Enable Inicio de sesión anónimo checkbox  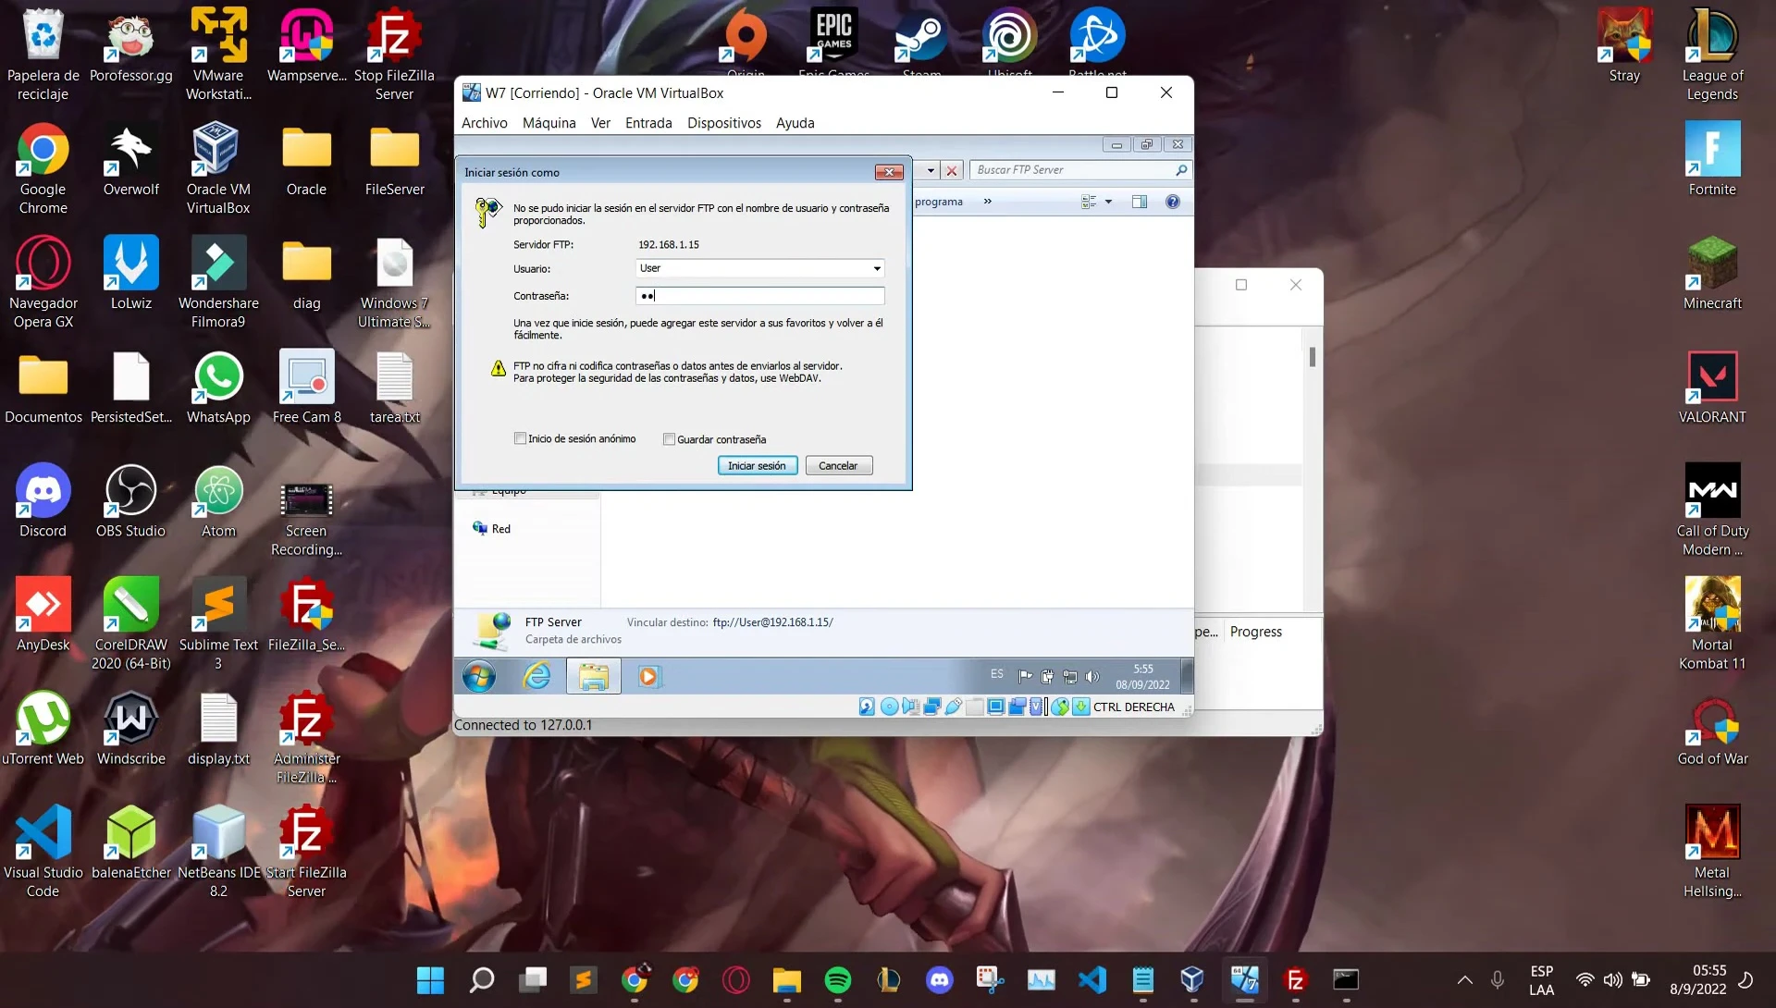point(520,438)
